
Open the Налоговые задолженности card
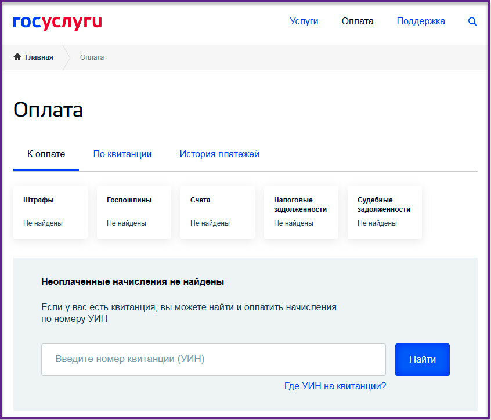[301, 211]
